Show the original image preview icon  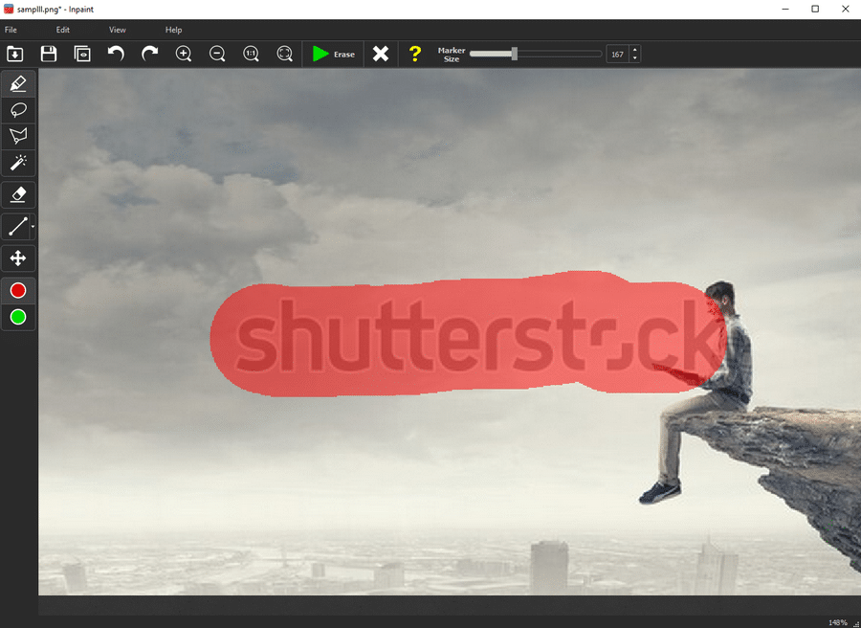click(82, 54)
